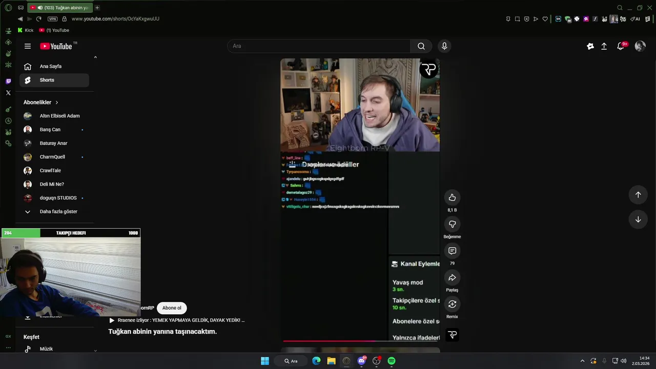Open the comments for this Short
656x369 pixels.
(452, 251)
